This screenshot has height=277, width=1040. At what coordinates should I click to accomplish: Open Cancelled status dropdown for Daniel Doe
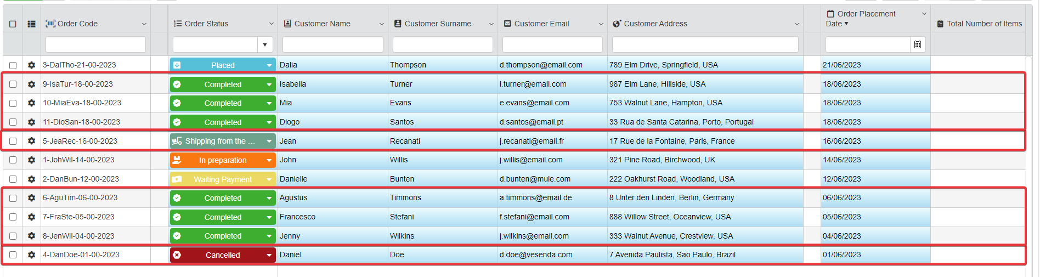(269, 255)
